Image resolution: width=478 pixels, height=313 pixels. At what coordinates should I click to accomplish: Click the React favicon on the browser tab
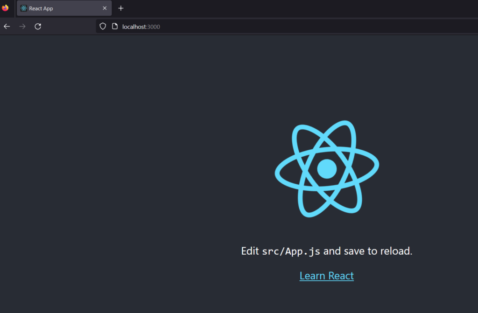[x=23, y=8]
